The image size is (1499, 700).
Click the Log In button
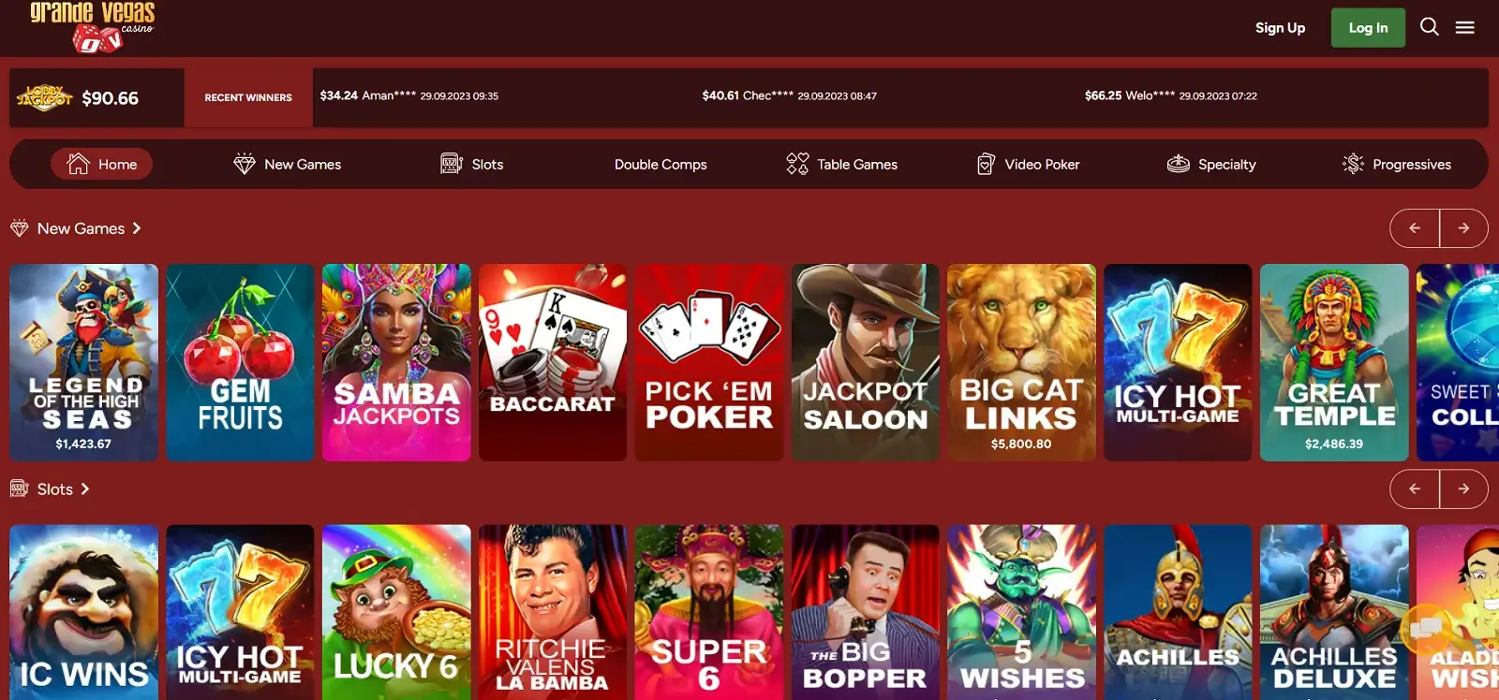click(1368, 28)
